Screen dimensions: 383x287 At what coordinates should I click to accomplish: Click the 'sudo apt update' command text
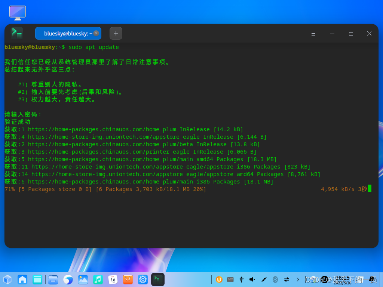click(x=94, y=47)
